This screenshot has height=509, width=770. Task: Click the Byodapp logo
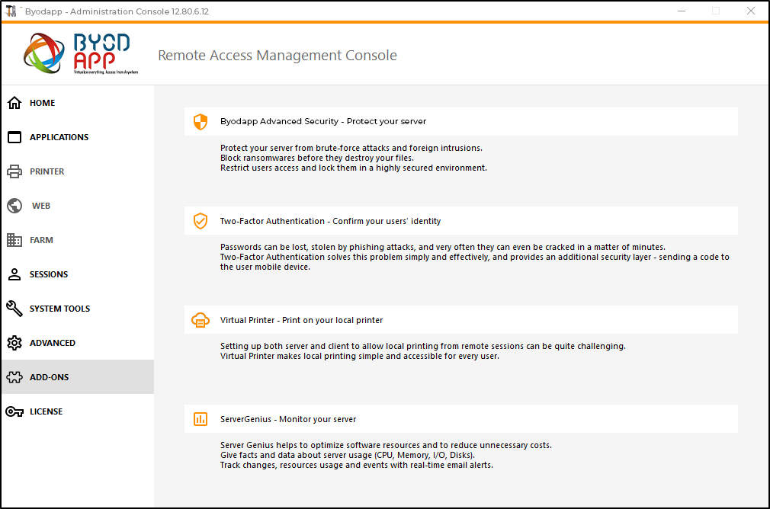pos(81,53)
